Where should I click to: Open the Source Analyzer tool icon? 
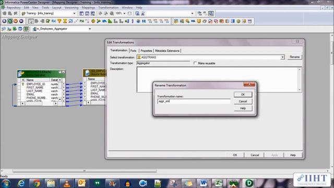pos(4,29)
